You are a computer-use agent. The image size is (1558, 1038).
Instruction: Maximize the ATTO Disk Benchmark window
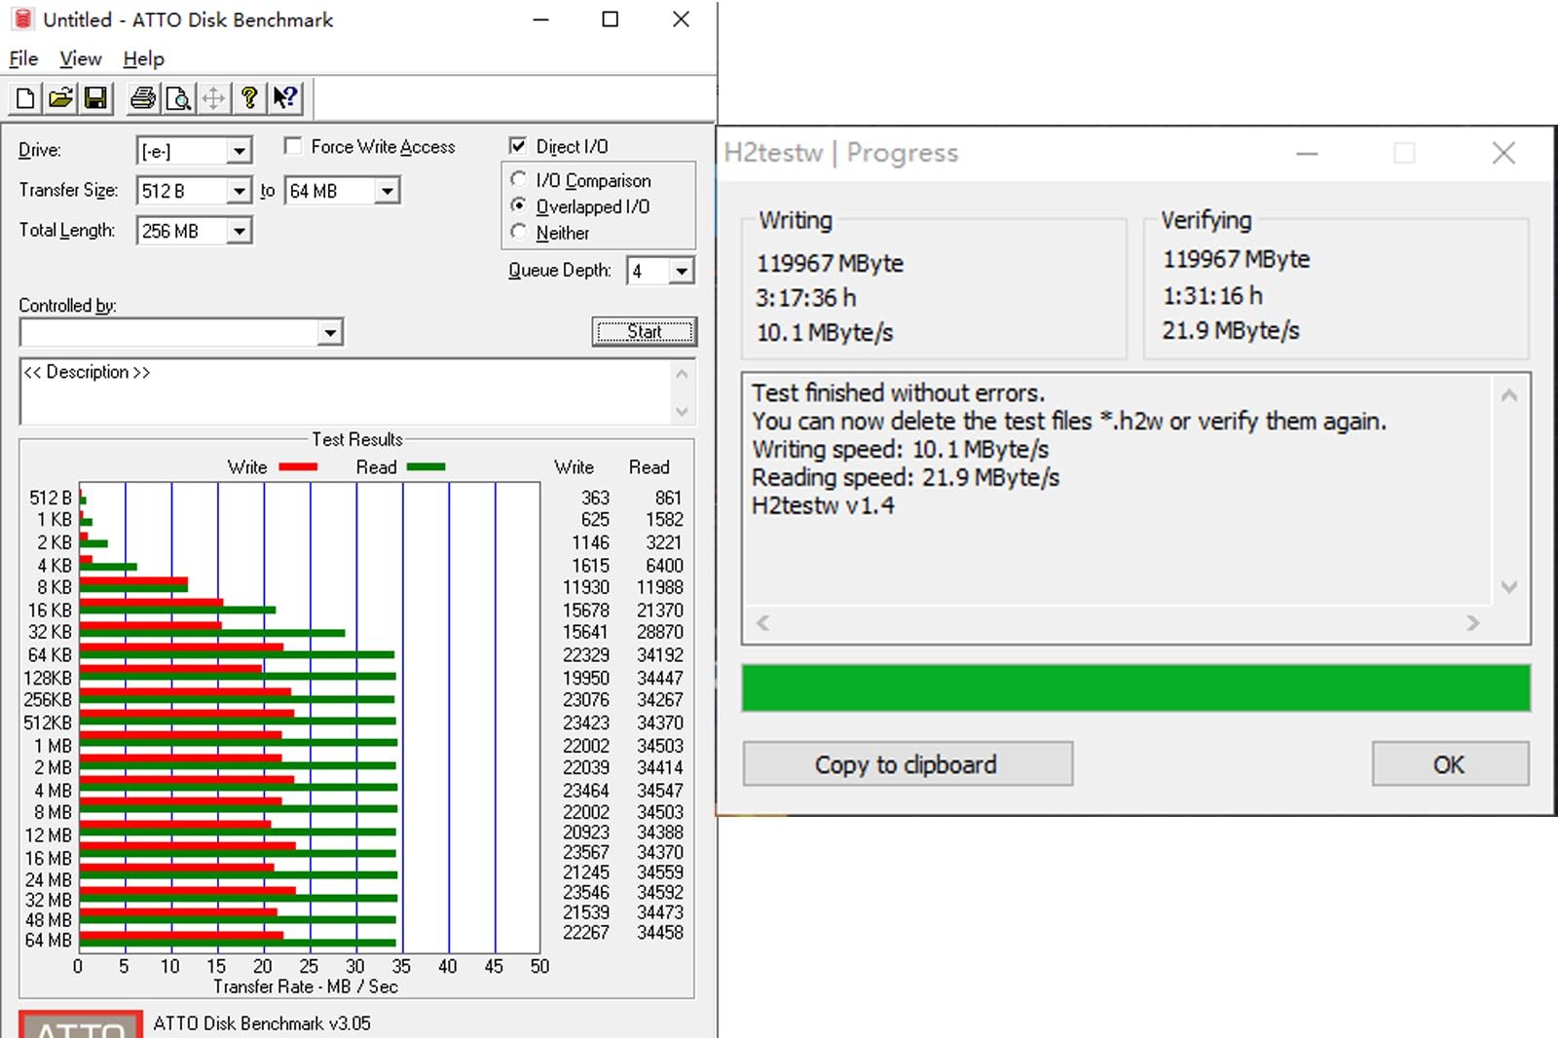click(611, 19)
